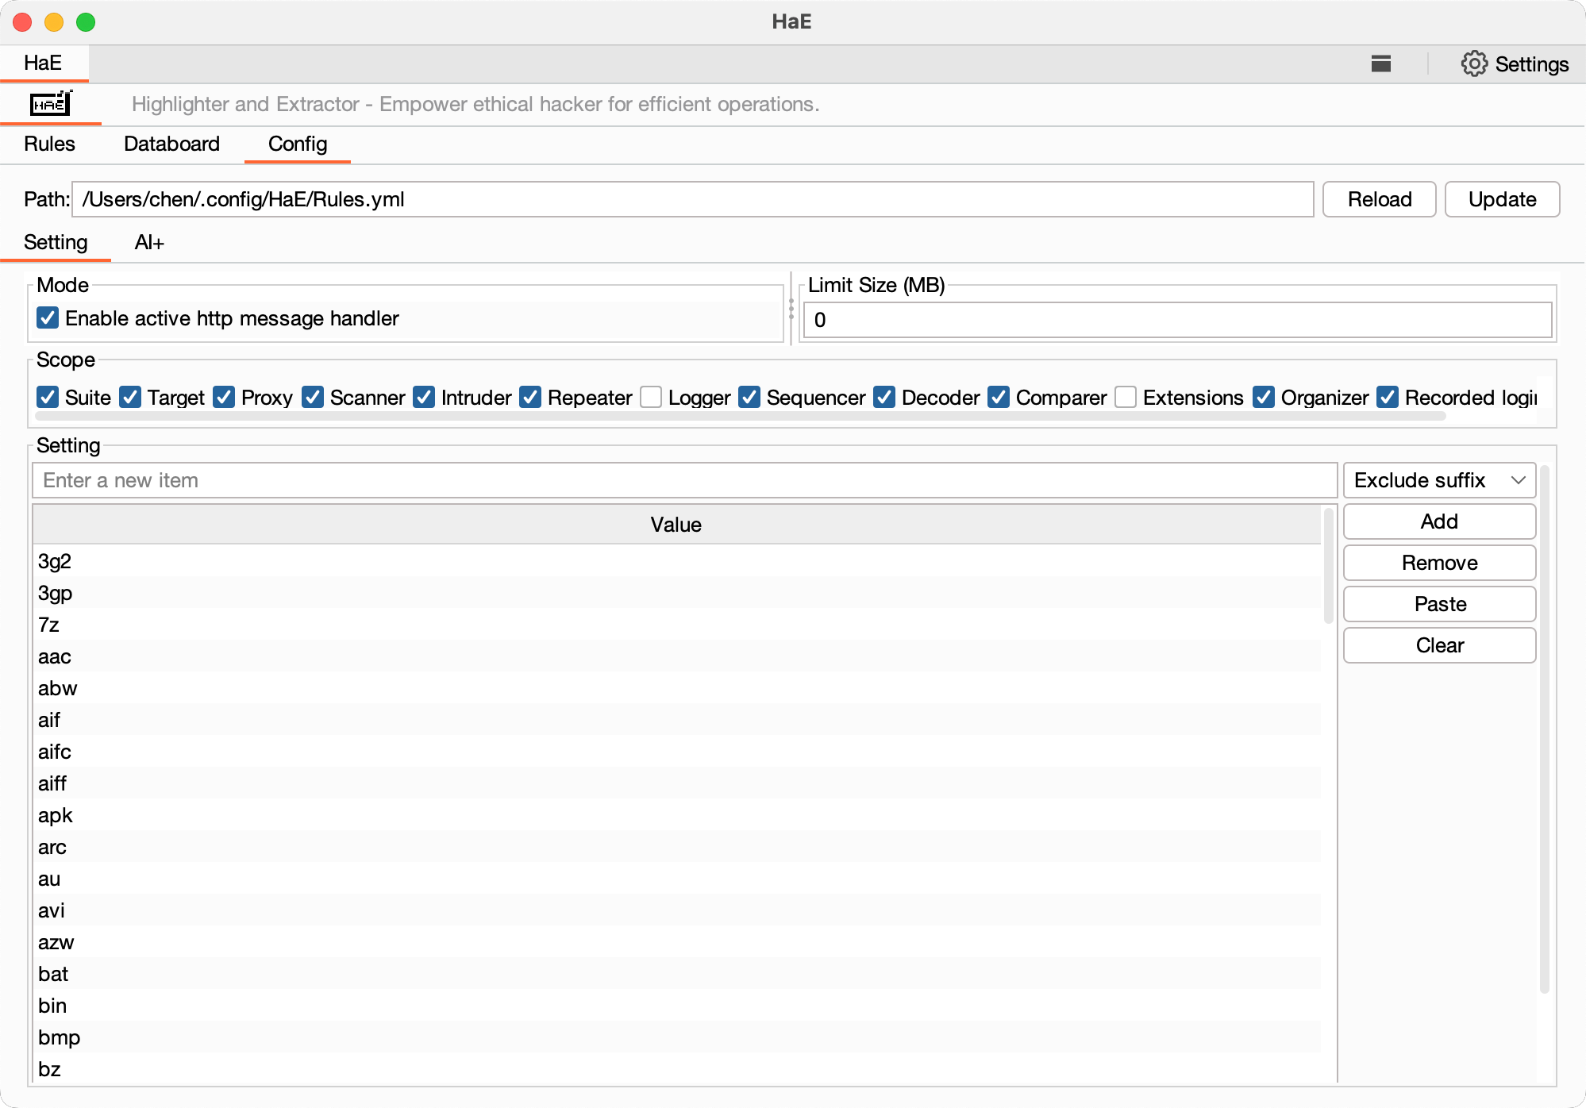Switch to the Rules tab
This screenshot has width=1586, height=1108.
[49, 144]
